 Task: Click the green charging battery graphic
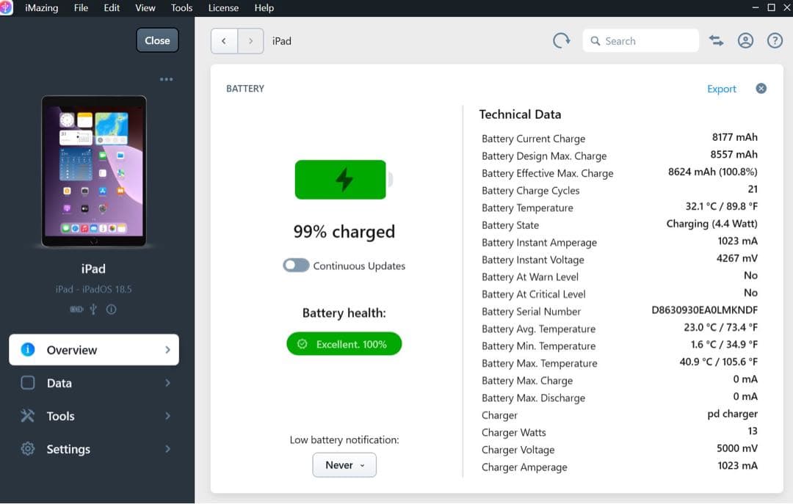pos(344,180)
